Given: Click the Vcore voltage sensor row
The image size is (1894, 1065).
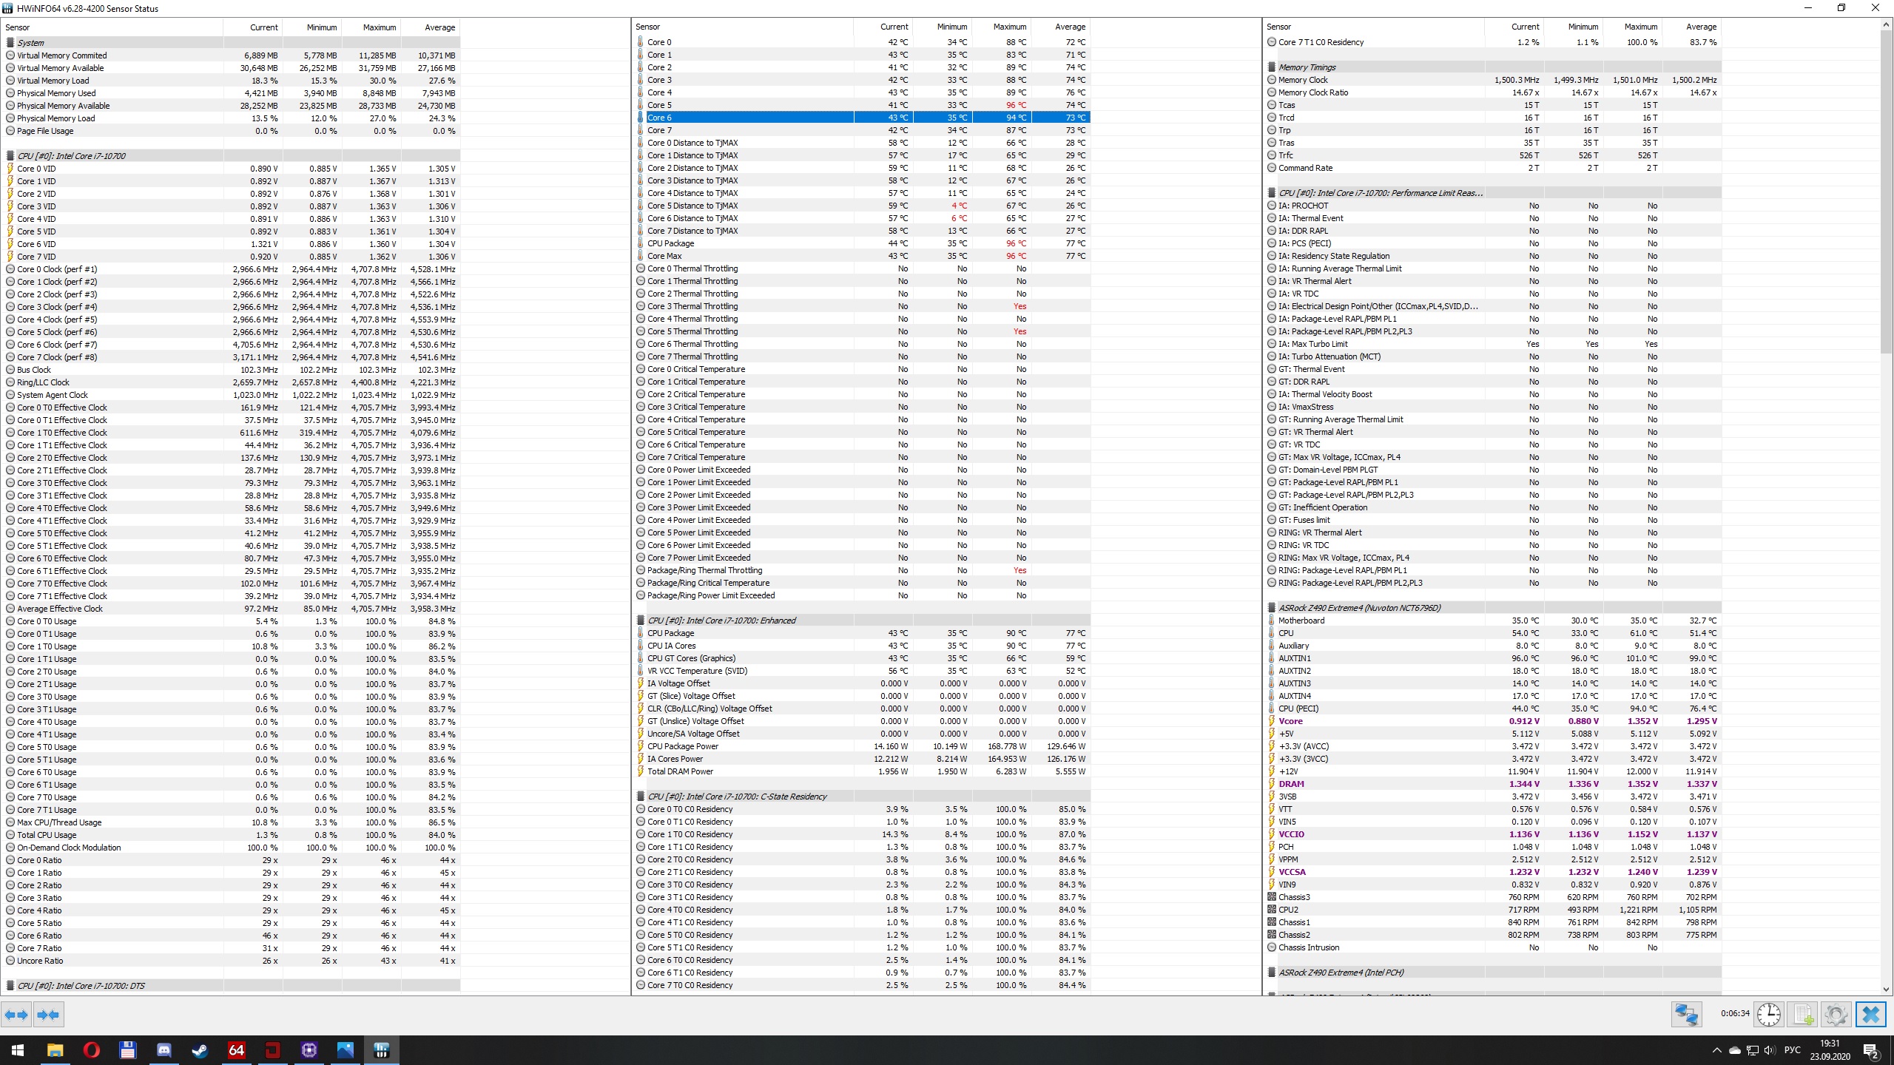Looking at the screenshot, I should point(1290,721).
